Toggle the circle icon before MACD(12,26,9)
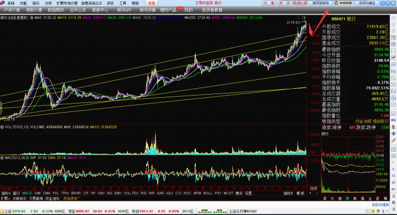 [x=2, y=157]
